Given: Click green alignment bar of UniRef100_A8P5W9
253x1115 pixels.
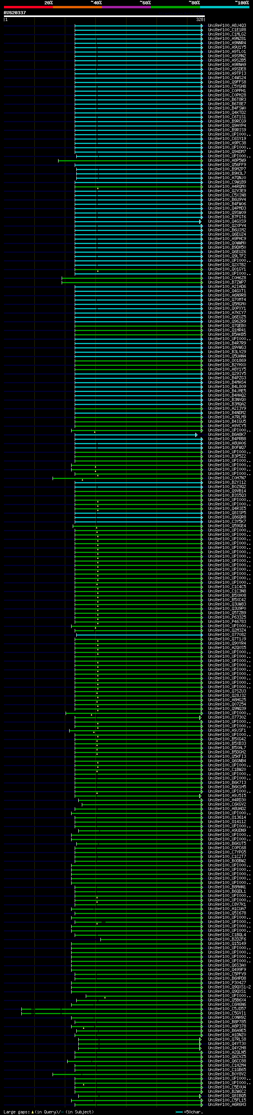Looking at the screenshot, I should tap(130, 161).
